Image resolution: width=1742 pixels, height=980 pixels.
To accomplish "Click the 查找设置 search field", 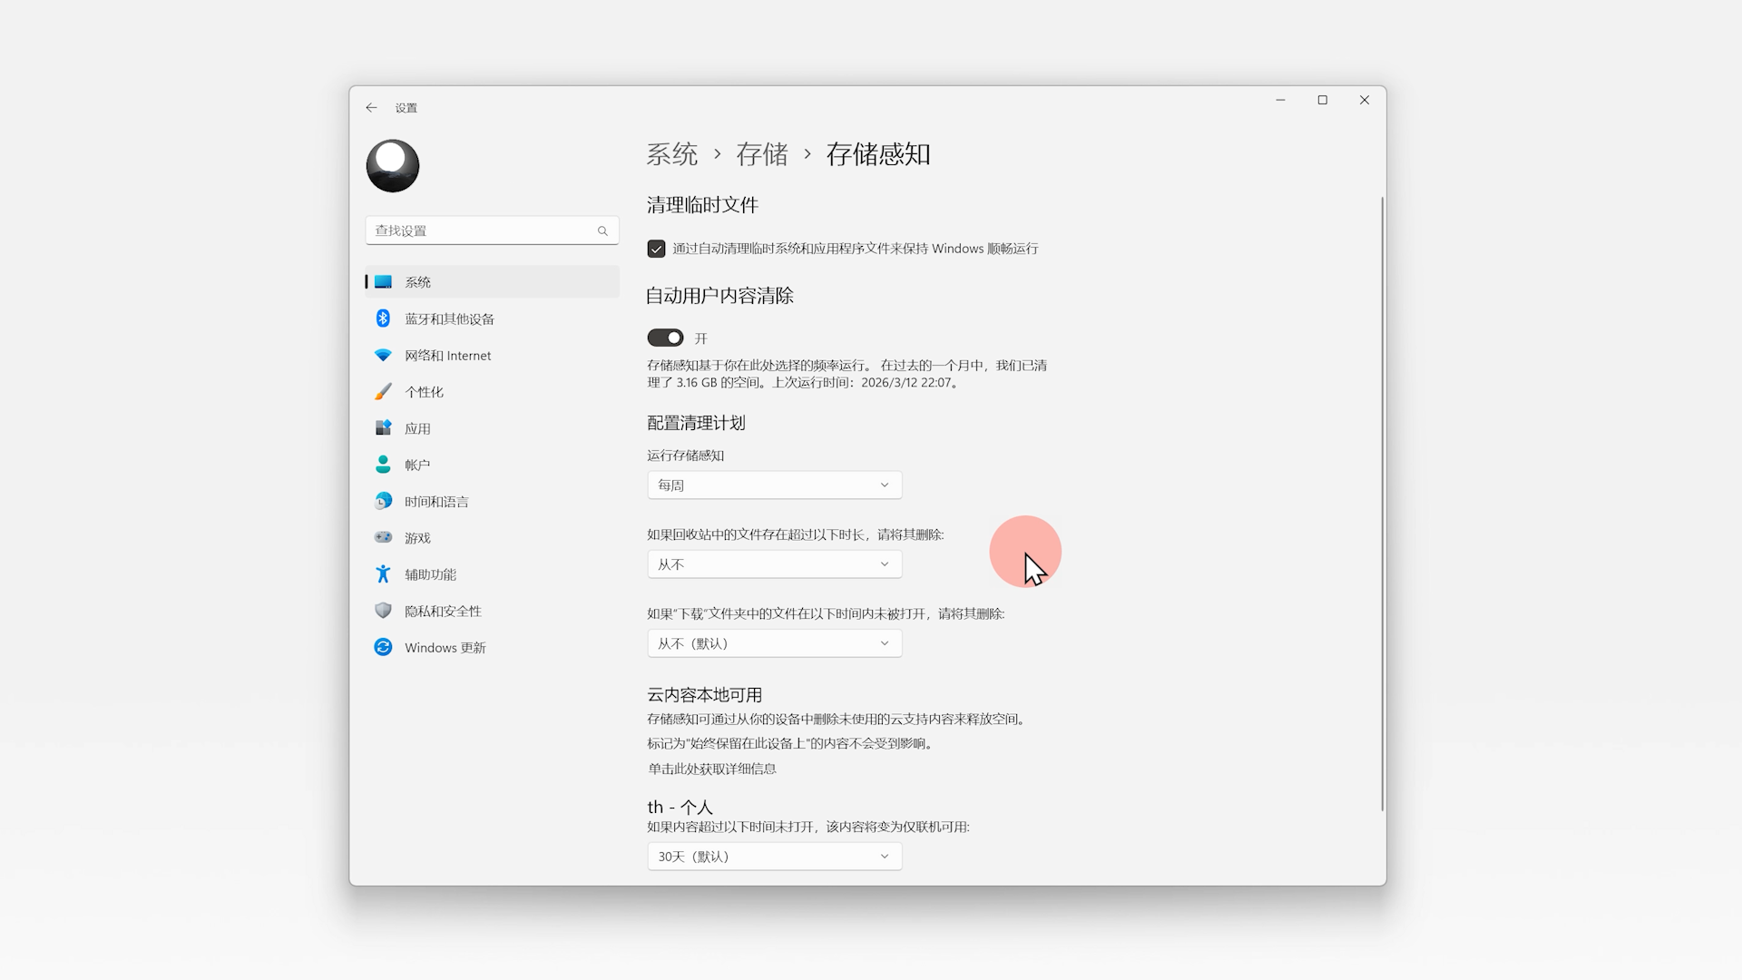I will [483, 230].
